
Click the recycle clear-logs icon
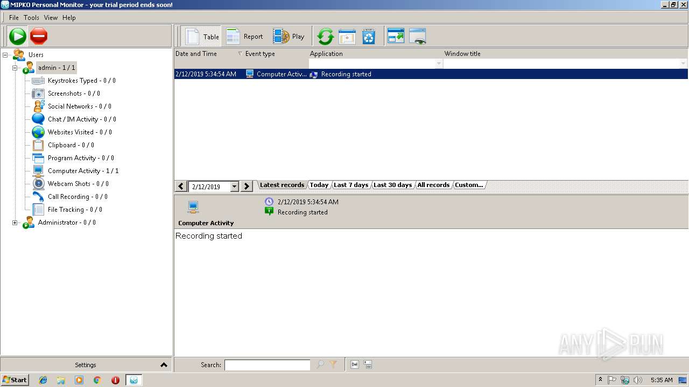[x=368, y=37]
